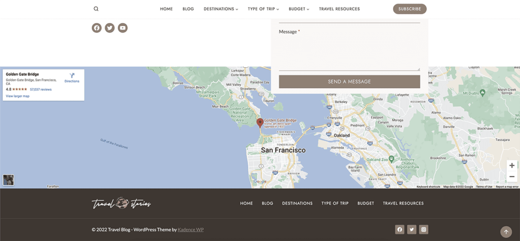Click the scroll-to-top arrow button
Viewport: 520px width, 241px height.
click(506, 232)
